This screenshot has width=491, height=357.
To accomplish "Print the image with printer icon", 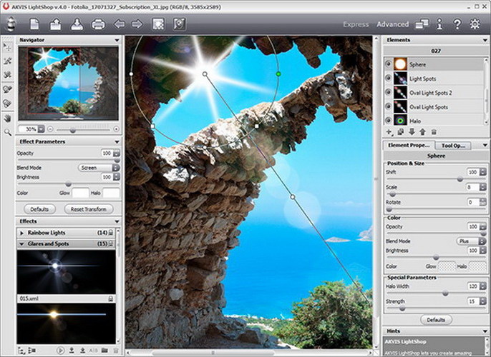I will click(x=98, y=24).
